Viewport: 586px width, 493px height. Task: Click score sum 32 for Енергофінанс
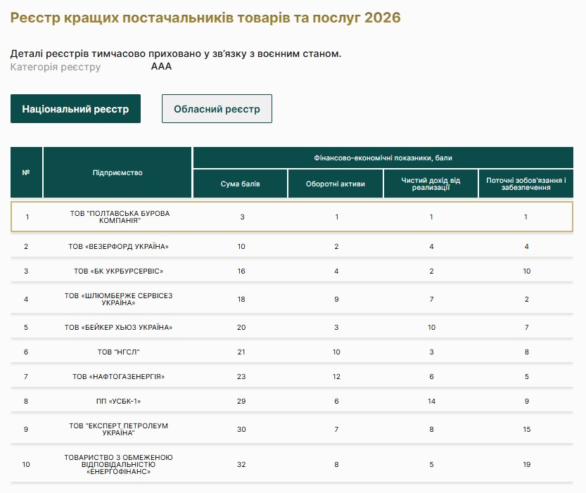pyautogui.click(x=241, y=464)
